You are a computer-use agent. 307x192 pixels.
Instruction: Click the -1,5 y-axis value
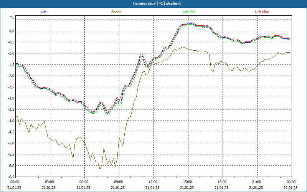coord(12,65)
